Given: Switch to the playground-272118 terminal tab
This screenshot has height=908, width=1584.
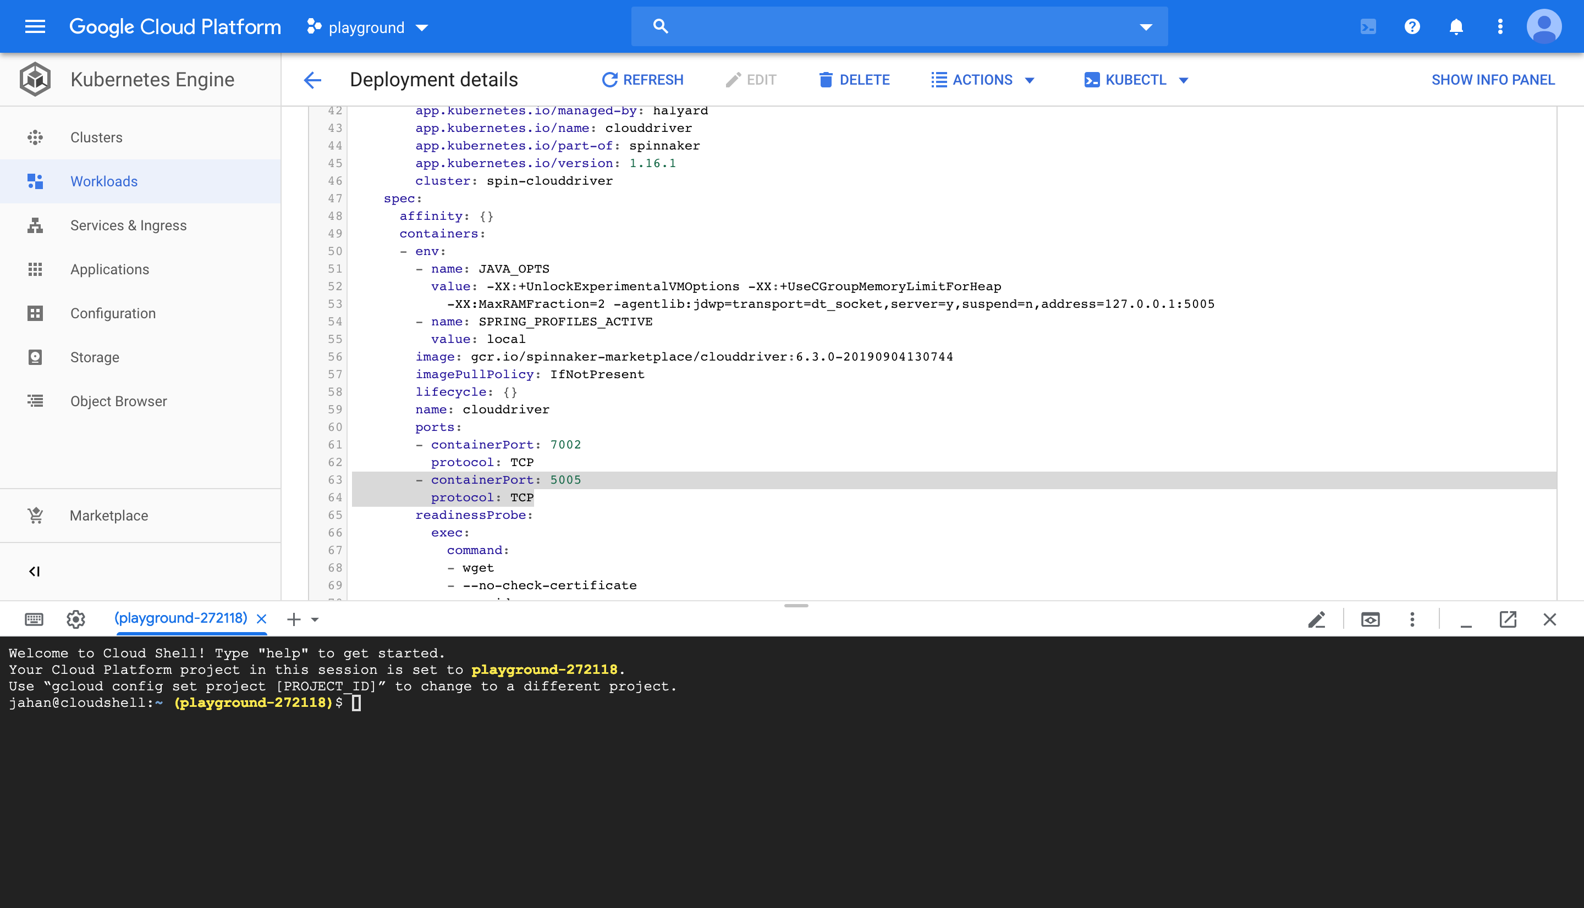Looking at the screenshot, I should [181, 618].
